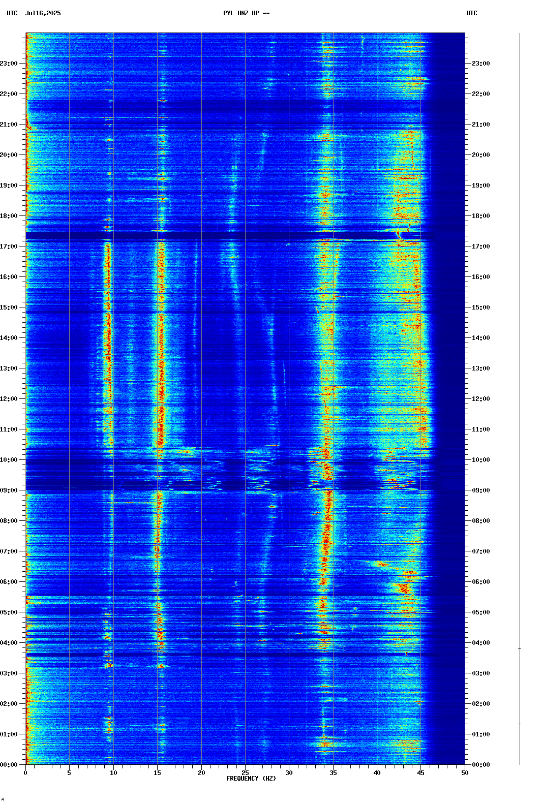Click the left-axis 05:00 time label
542x805 pixels.
[x=9, y=612]
